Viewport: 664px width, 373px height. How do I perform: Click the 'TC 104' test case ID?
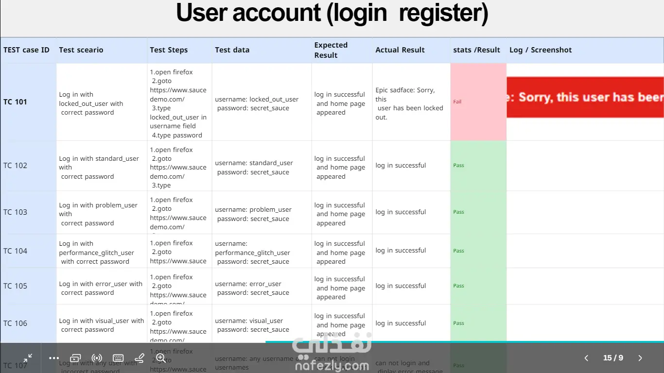[15, 251]
